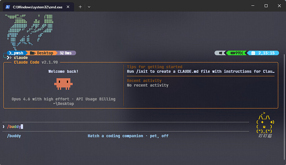
Task: Click the Opus 4.6 with high effort line
Action: 63,99
